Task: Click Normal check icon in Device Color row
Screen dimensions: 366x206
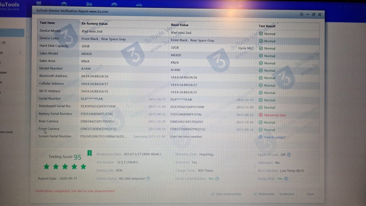Action: (261, 41)
